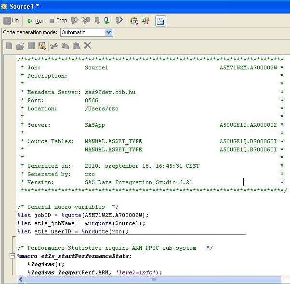This screenshot has height=284, width=290.
Task: Click the continue execution arrow icon
Action: point(119,21)
